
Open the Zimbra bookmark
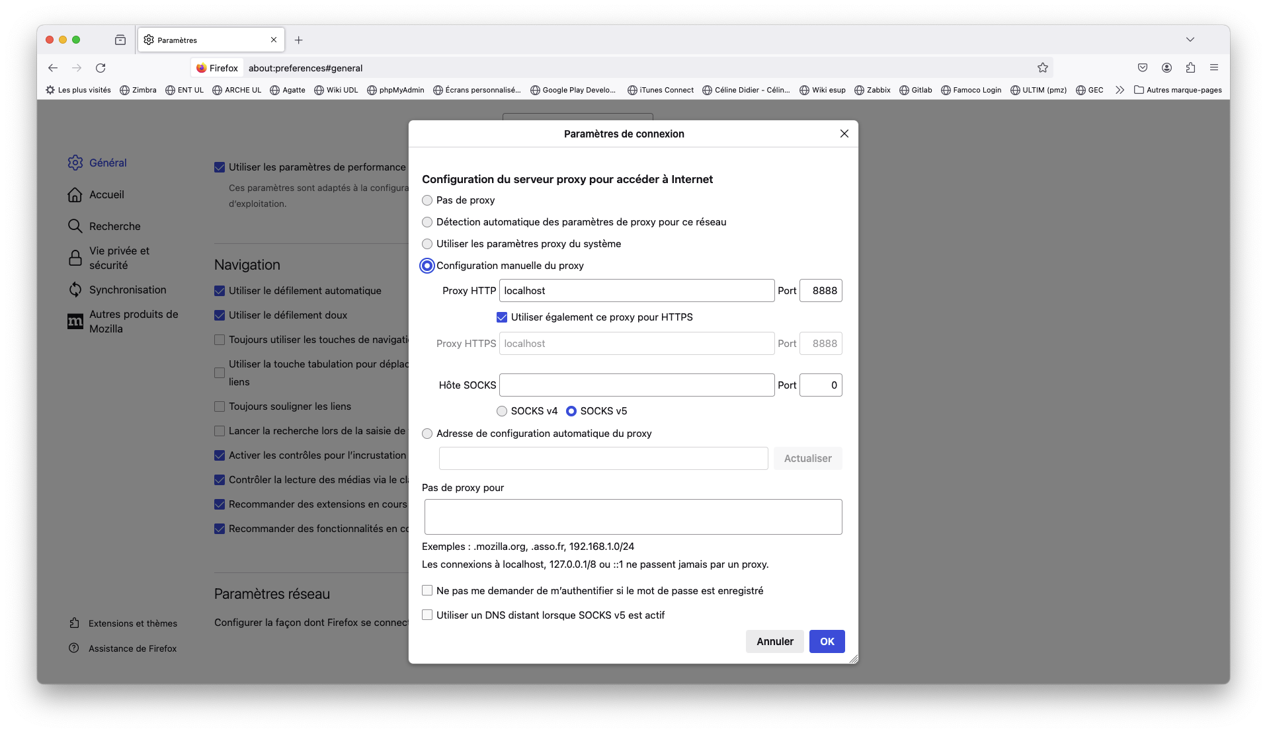point(138,90)
